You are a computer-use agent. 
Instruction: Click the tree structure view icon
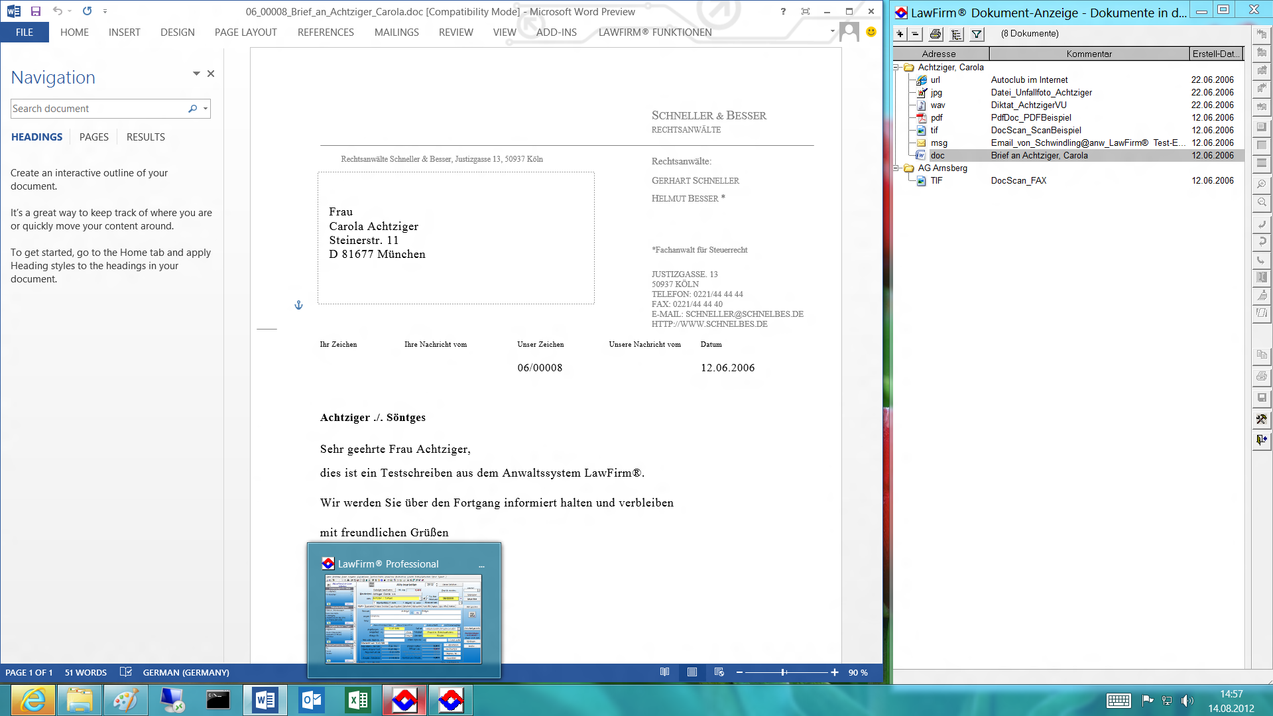(x=956, y=34)
